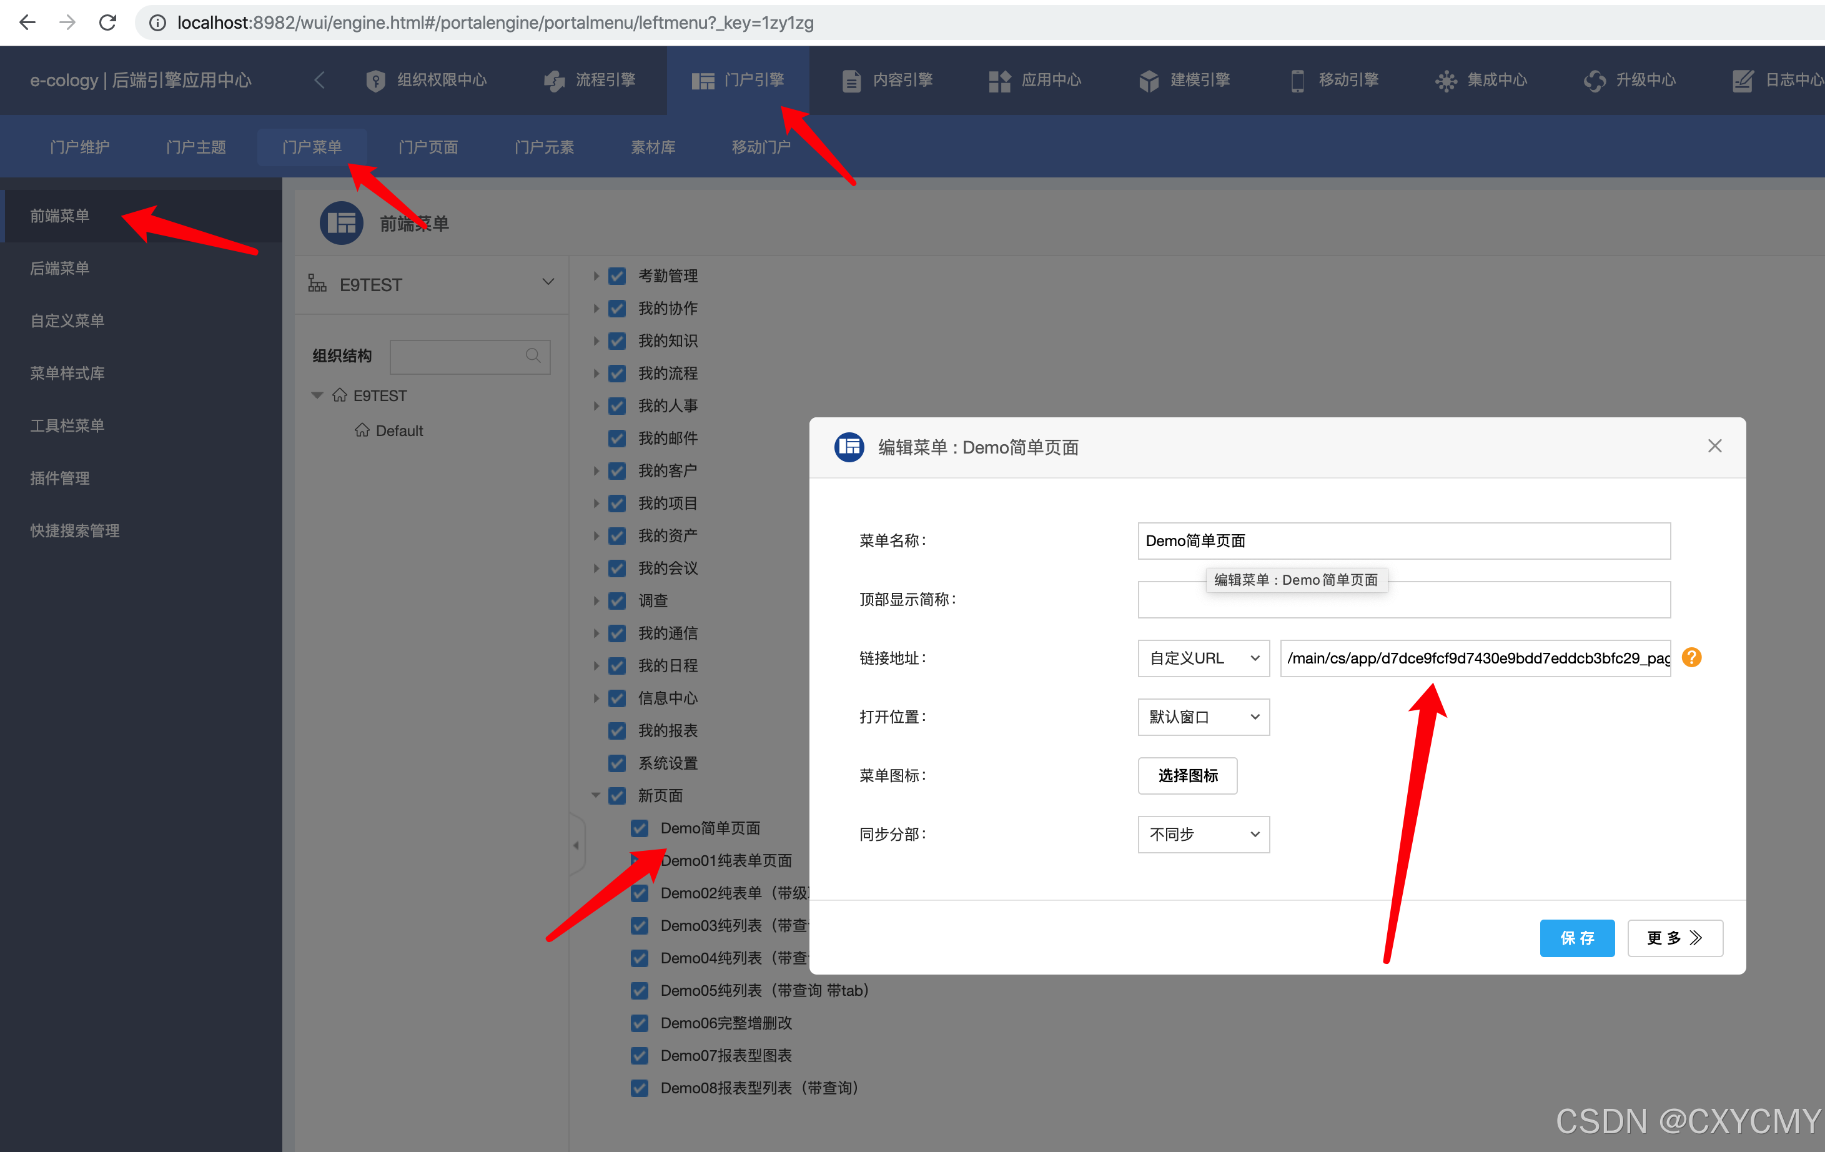Open the 集成中心 module
This screenshot has height=1152, width=1825.
[1480, 81]
